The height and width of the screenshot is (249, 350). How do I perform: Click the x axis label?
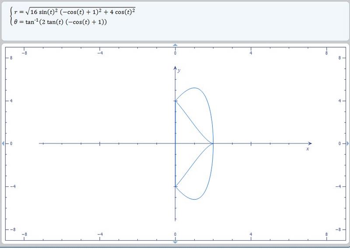[308, 149]
